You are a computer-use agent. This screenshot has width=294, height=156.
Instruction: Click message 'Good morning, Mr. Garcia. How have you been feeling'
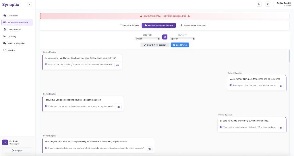pos(80,58)
